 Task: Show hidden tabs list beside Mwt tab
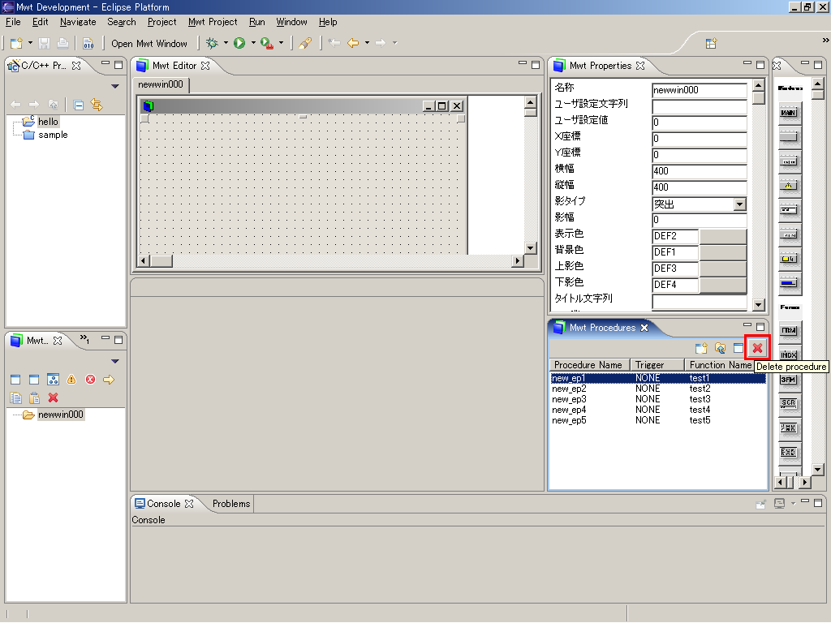pyautogui.click(x=84, y=339)
